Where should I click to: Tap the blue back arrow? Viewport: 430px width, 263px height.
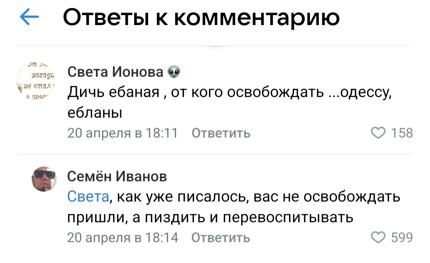(29, 18)
